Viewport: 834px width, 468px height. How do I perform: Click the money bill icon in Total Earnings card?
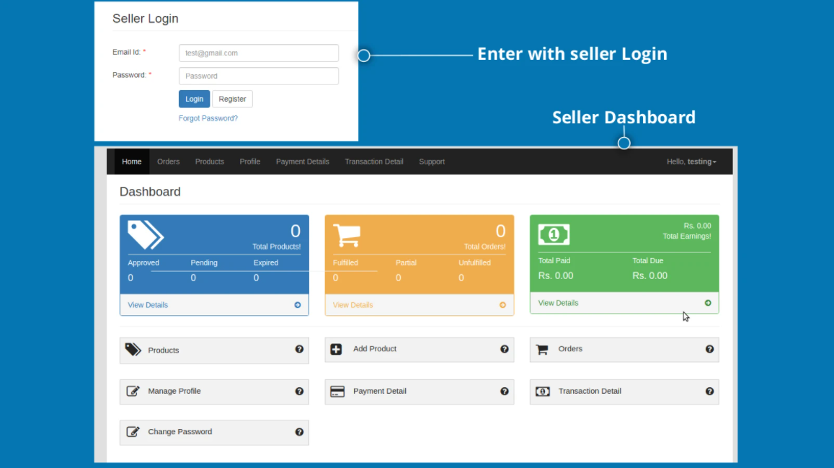[x=554, y=234]
